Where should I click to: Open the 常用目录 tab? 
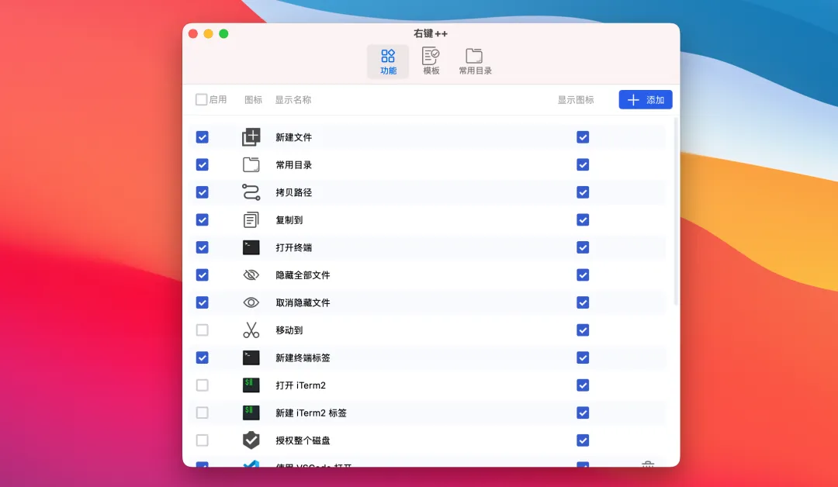[475, 62]
